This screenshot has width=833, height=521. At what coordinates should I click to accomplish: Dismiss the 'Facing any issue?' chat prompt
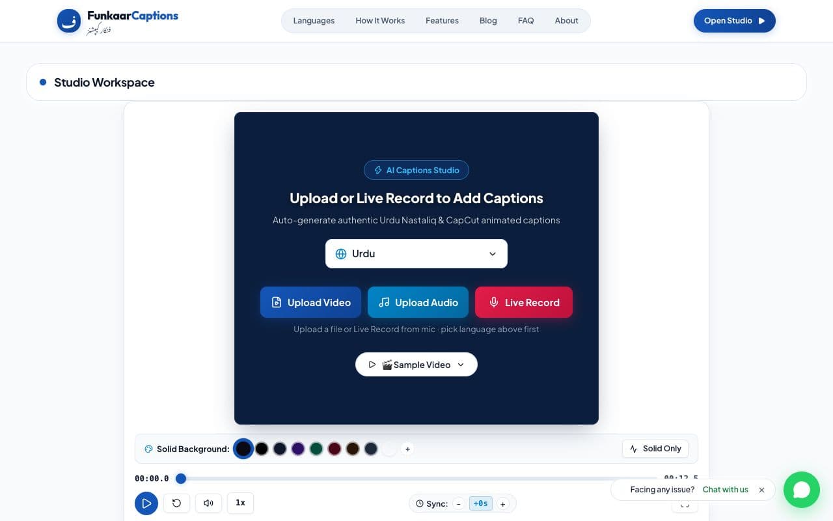click(761, 490)
